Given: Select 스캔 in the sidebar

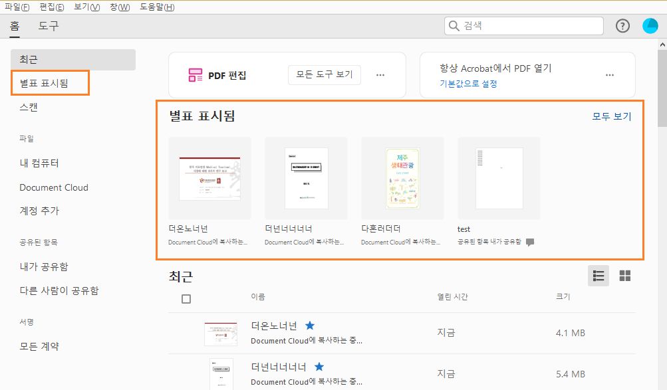Looking at the screenshot, I should pos(28,105).
